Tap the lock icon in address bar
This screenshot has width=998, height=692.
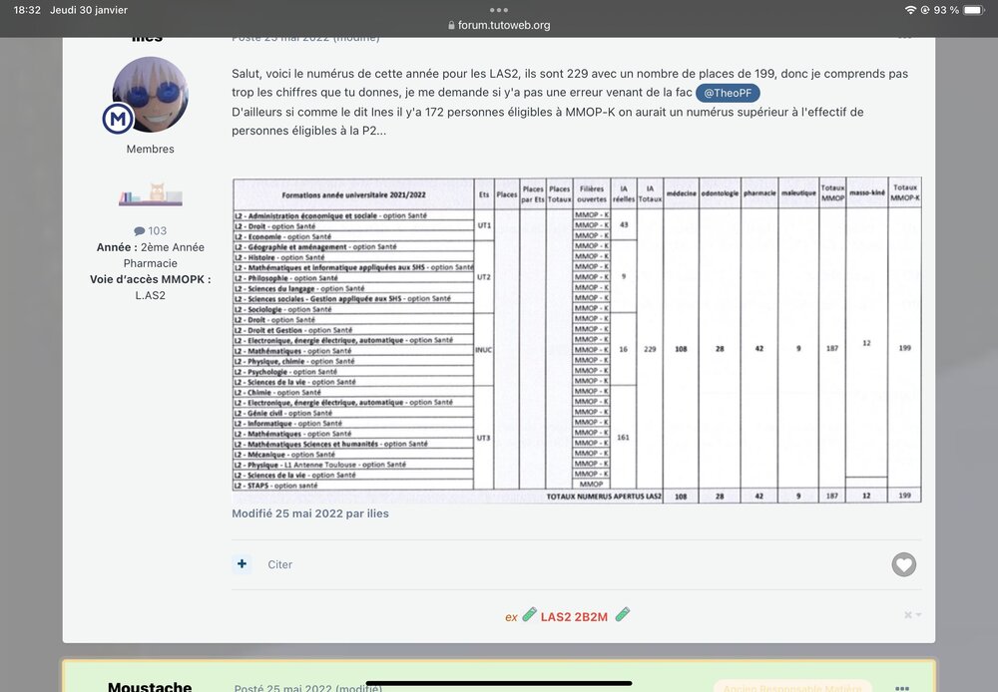(x=452, y=26)
